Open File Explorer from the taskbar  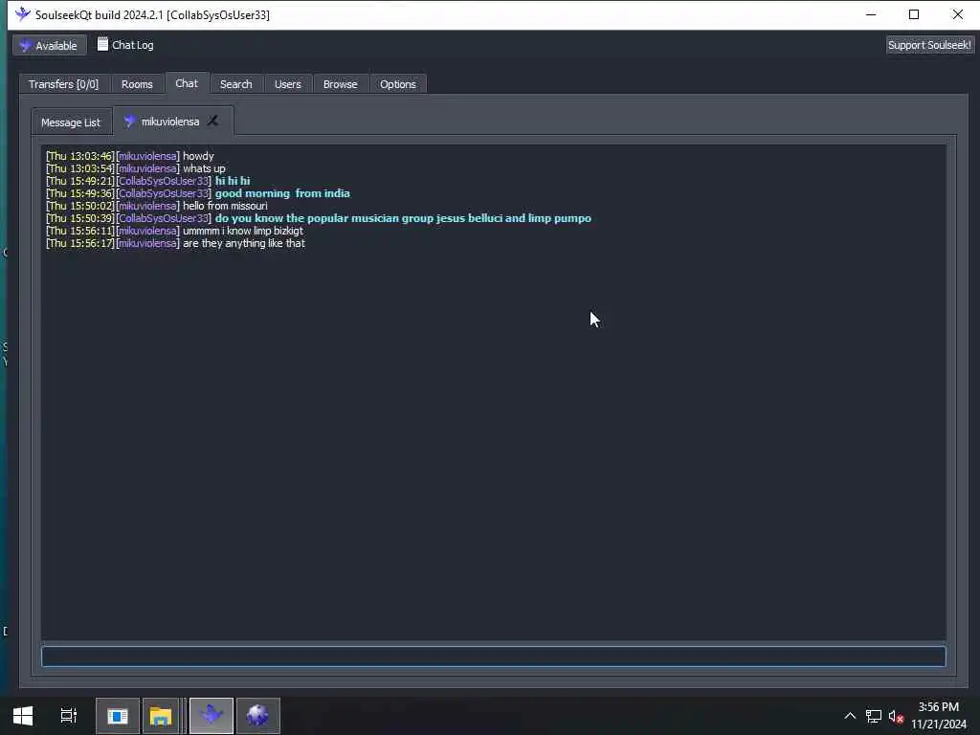point(161,716)
